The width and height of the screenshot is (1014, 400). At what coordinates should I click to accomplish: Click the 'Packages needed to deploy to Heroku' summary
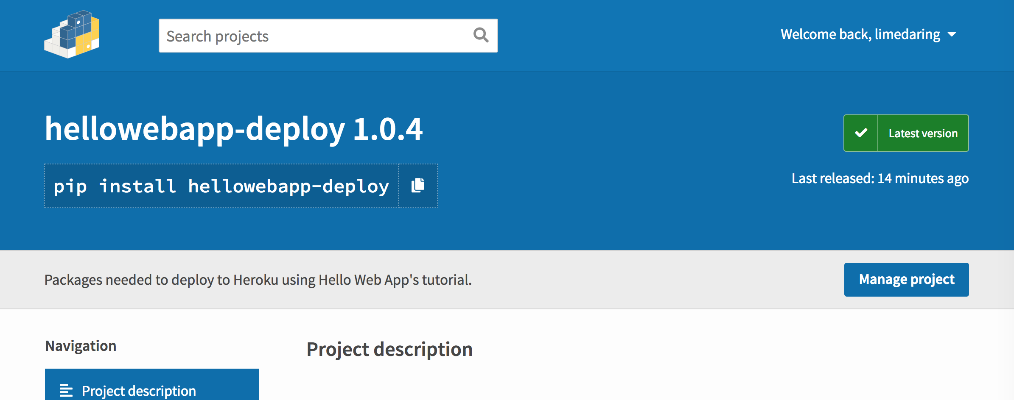click(x=258, y=280)
